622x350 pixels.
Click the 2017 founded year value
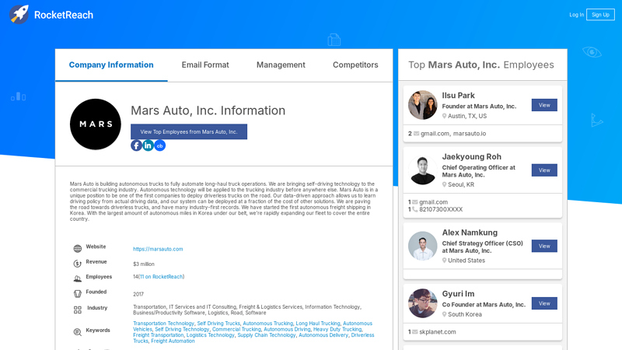(x=138, y=294)
